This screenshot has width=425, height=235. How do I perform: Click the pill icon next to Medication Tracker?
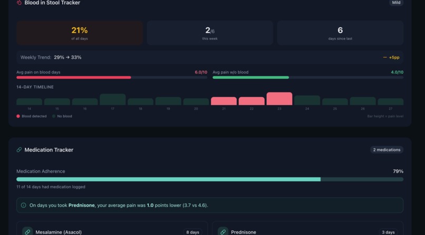(x=19, y=150)
